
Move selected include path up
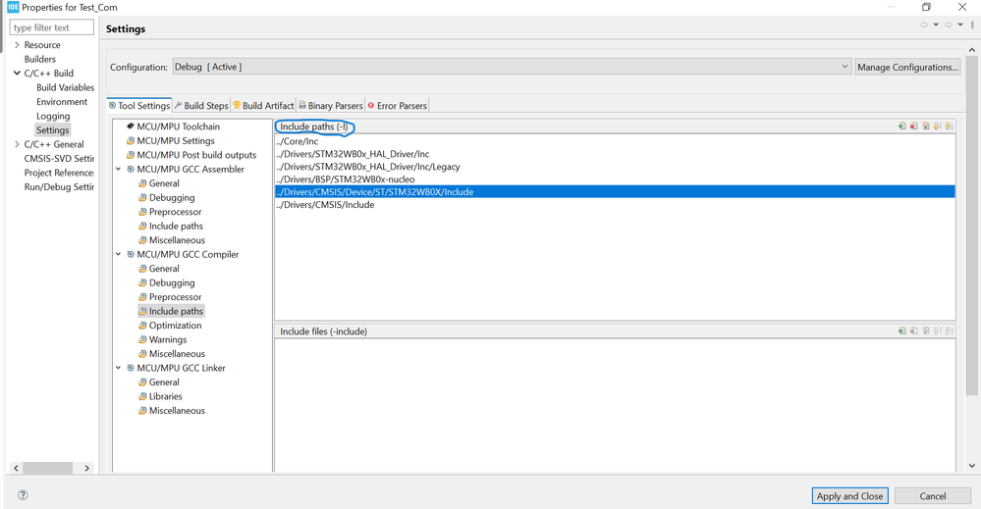click(x=938, y=127)
